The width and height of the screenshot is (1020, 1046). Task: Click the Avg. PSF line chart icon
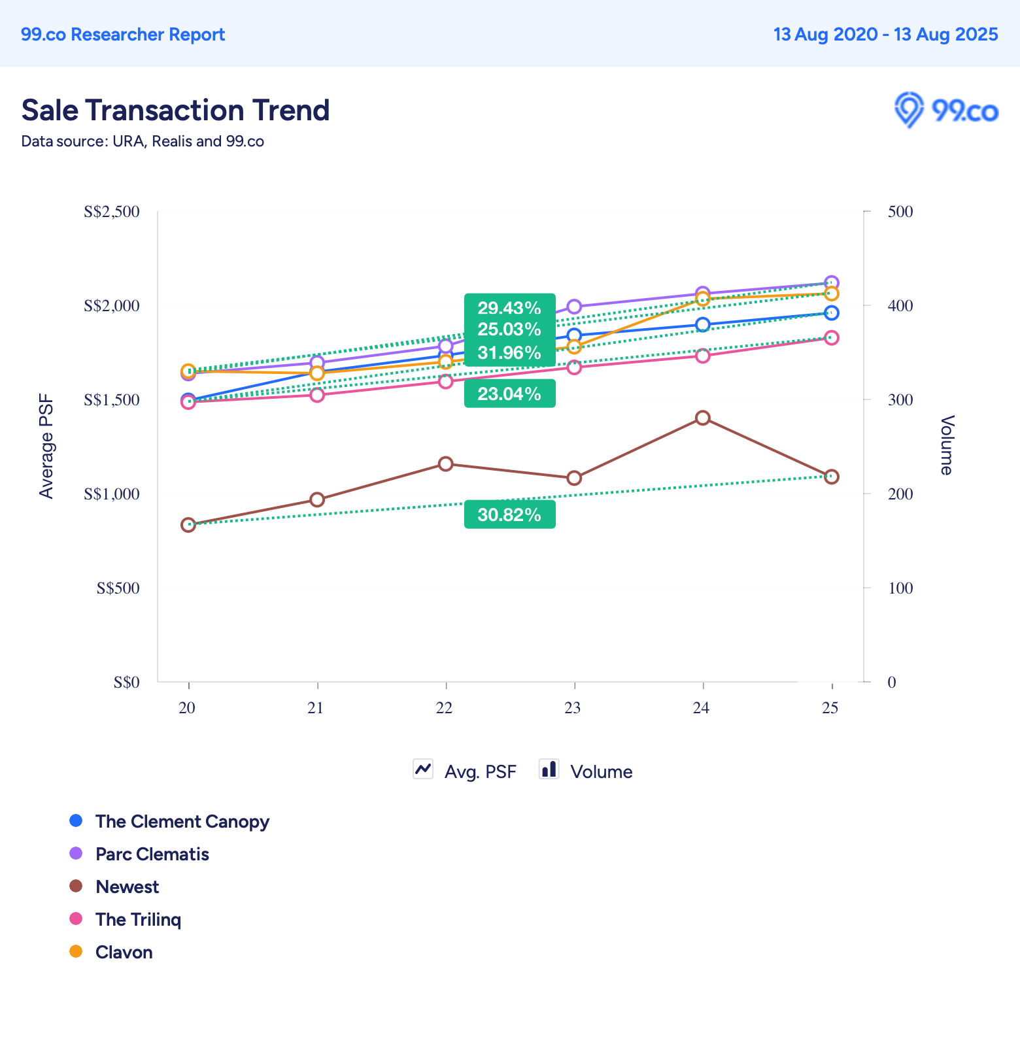(x=423, y=769)
